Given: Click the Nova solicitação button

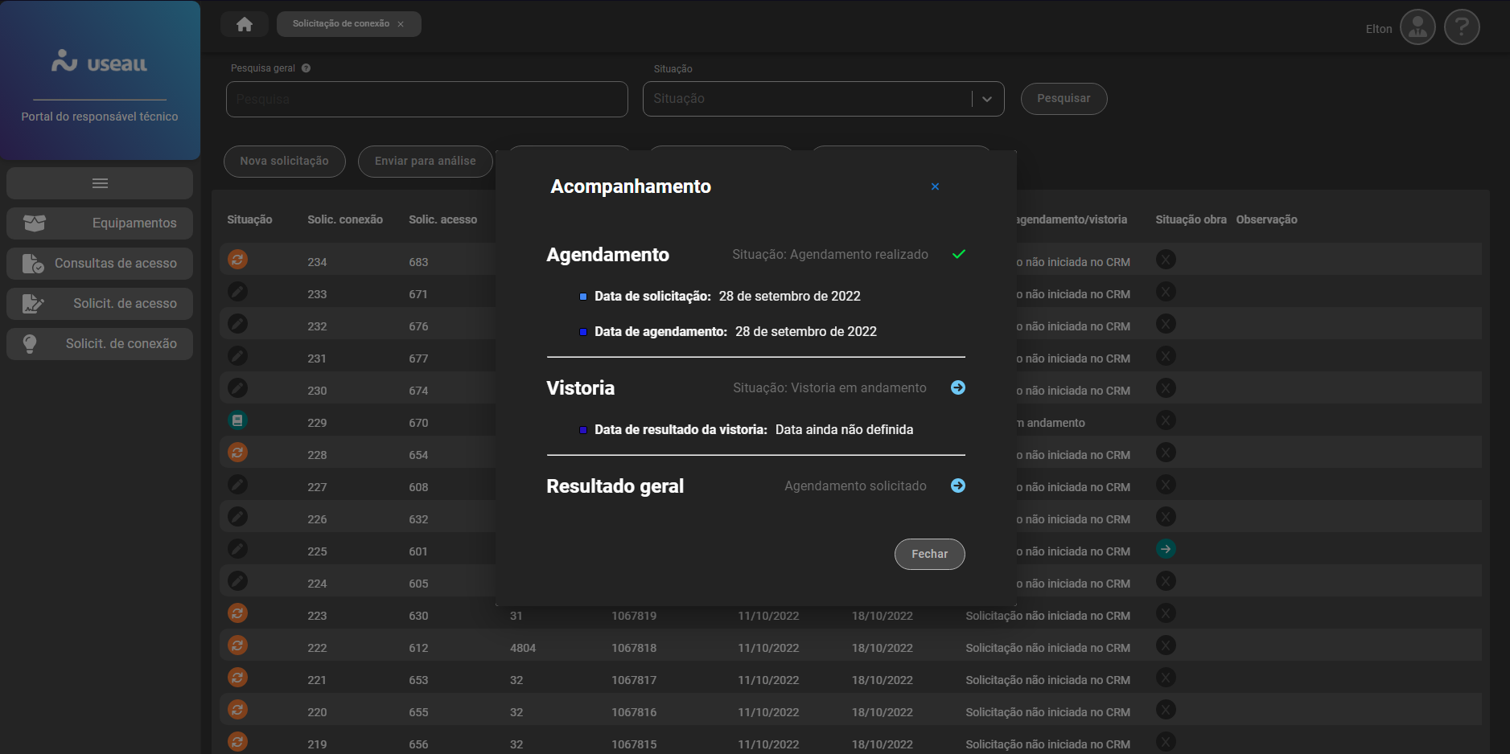Looking at the screenshot, I should pyautogui.click(x=284, y=162).
